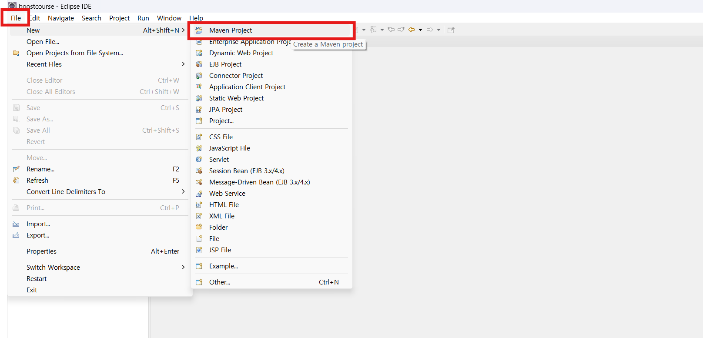Select Restart in the File menu
This screenshot has width=703, height=338.
(x=100, y=279)
